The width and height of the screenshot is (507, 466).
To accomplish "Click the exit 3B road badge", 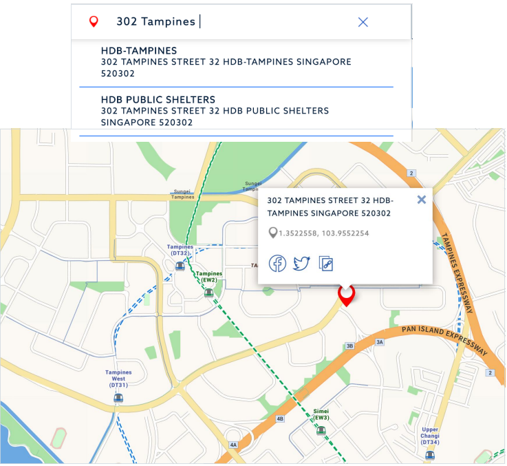I will [350, 346].
